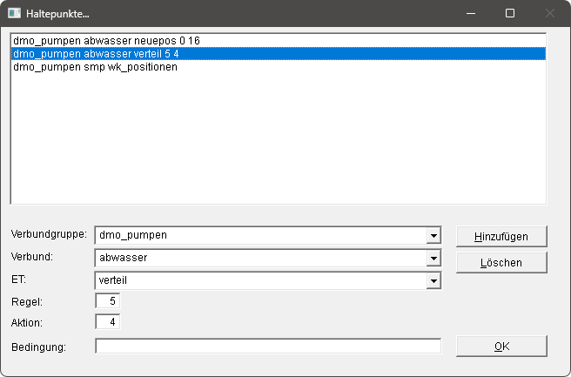The height and width of the screenshot is (377, 571).
Task: Click empty area in breakpoints list
Action: point(279,139)
